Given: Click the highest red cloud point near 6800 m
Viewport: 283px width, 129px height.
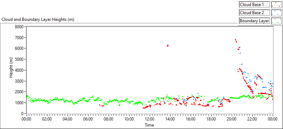Looking at the screenshot, I should pyautogui.click(x=235, y=39).
